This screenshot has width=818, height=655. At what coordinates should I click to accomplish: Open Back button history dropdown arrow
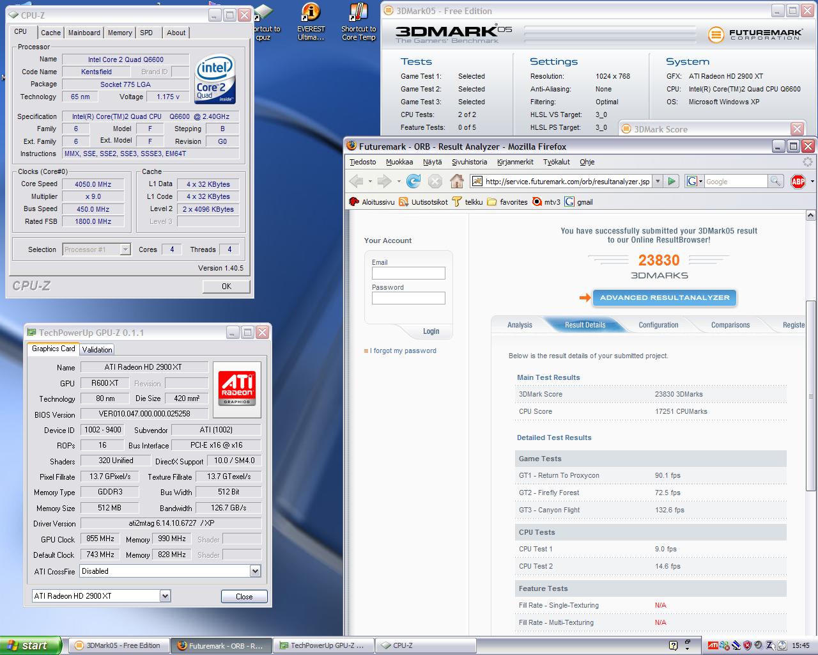(x=370, y=182)
